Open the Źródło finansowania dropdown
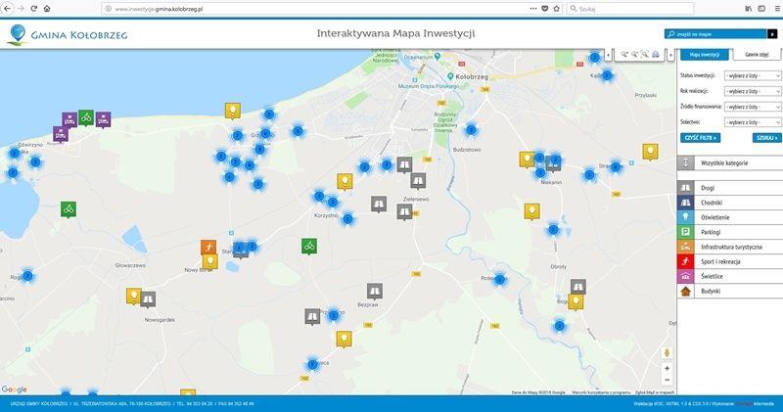 [x=753, y=107]
